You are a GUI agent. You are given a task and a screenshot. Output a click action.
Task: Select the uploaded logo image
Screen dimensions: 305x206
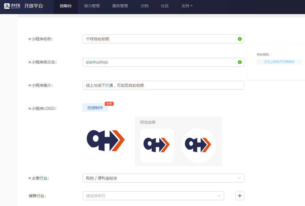pos(106,141)
